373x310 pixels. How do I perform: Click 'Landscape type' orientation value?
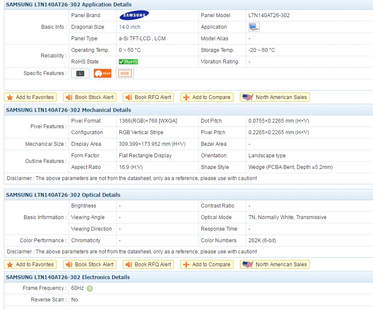(267, 156)
